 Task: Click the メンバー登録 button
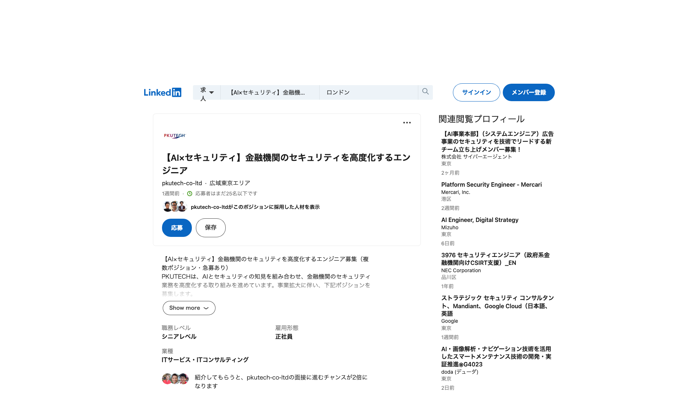pos(529,92)
